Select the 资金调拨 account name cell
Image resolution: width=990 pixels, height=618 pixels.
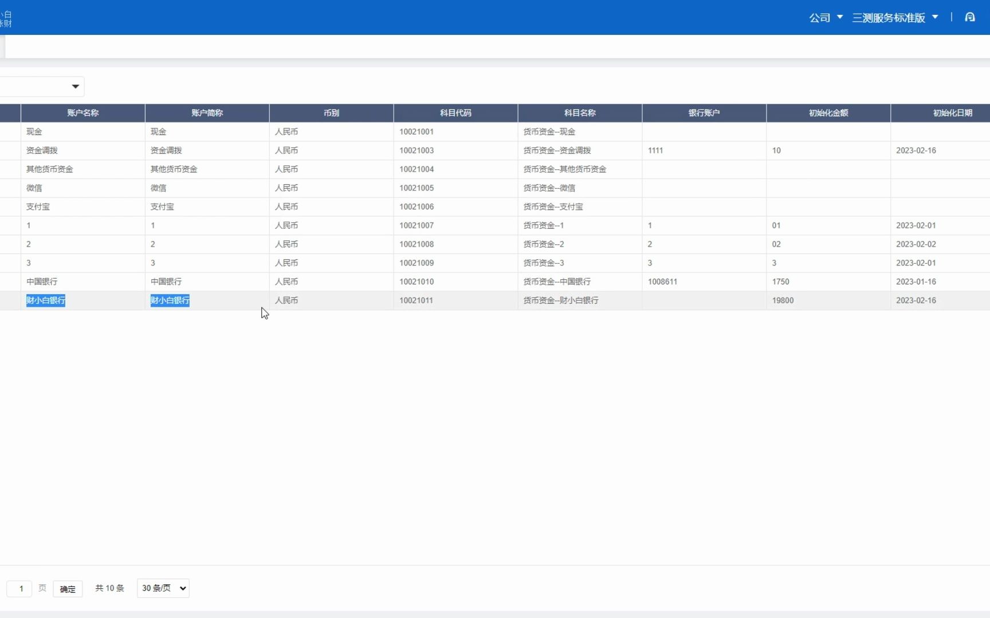tap(83, 150)
